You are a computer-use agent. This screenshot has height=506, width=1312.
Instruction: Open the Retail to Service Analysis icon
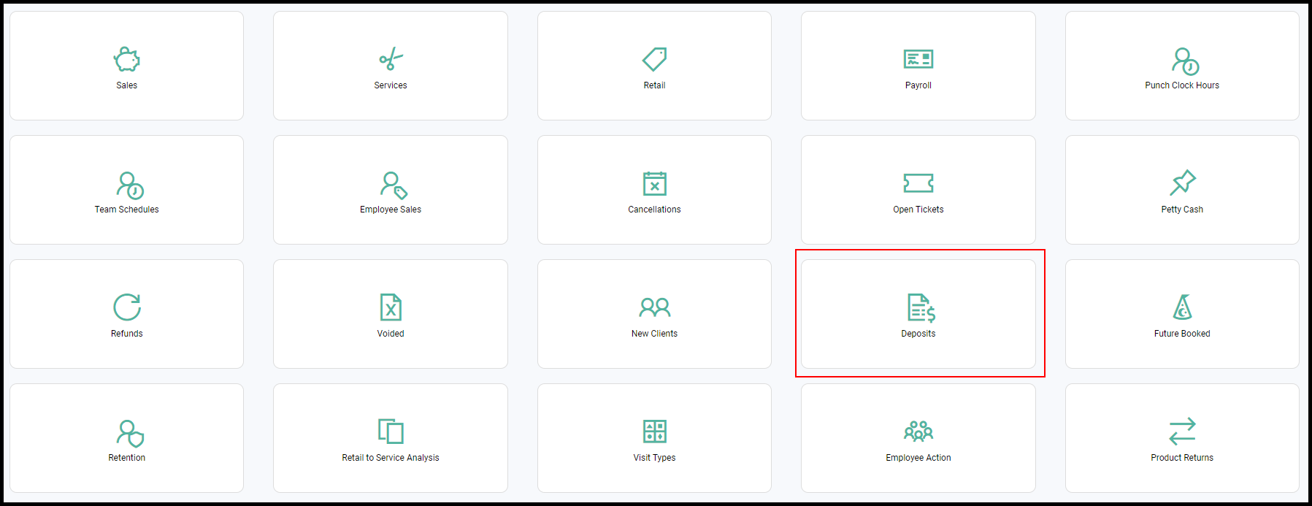click(x=391, y=432)
